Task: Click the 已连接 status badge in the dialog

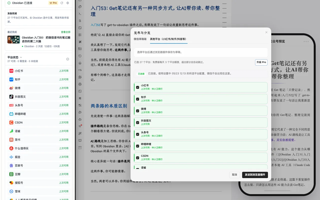Action: tap(141, 74)
